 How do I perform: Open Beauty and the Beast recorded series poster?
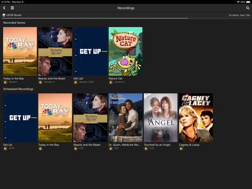point(55,51)
